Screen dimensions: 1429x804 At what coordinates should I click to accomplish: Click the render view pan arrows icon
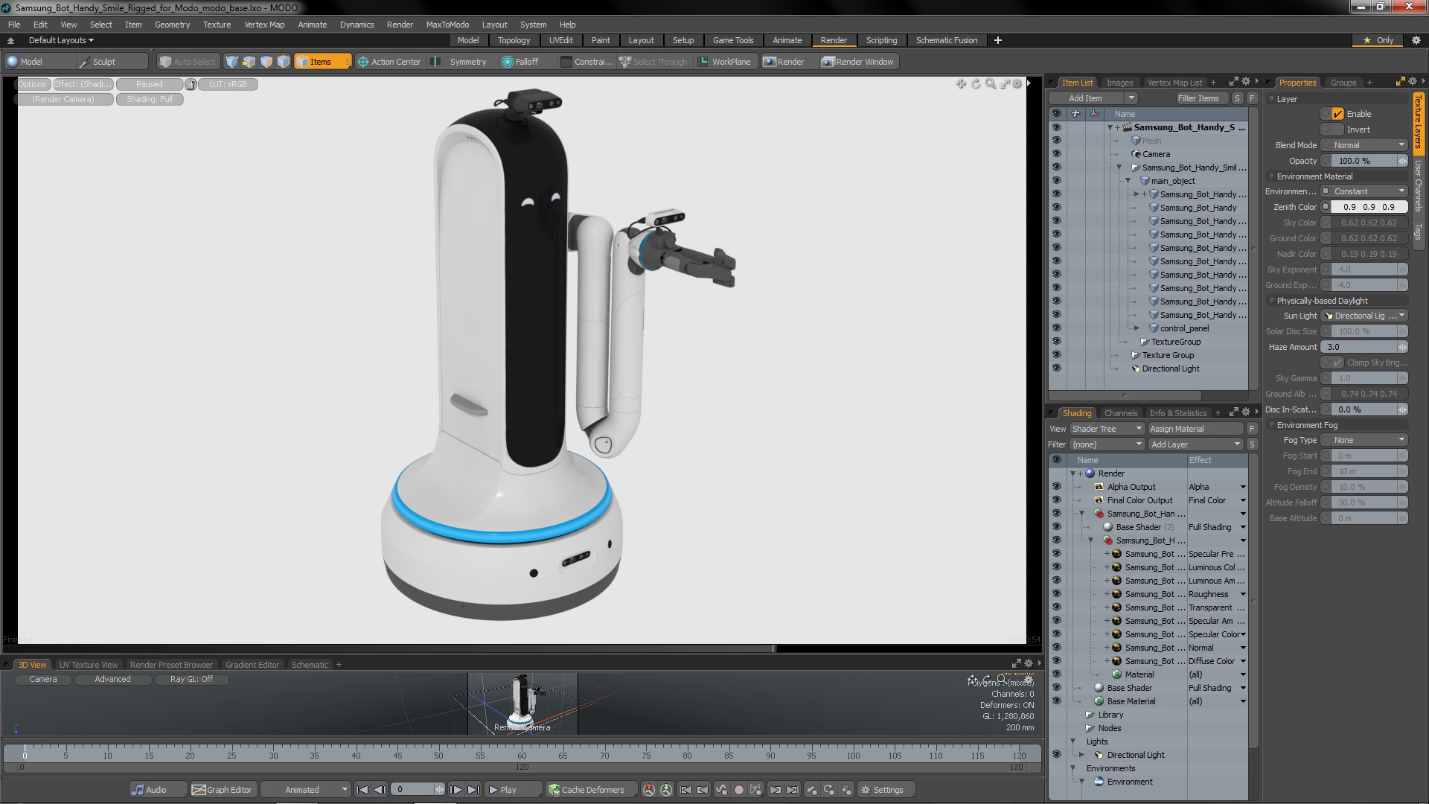pyautogui.click(x=961, y=84)
